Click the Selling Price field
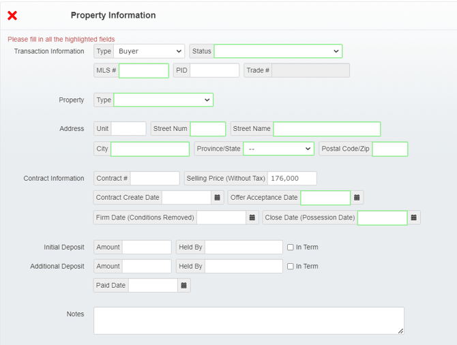The width and height of the screenshot is (457, 345). click(x=292, y=179)
